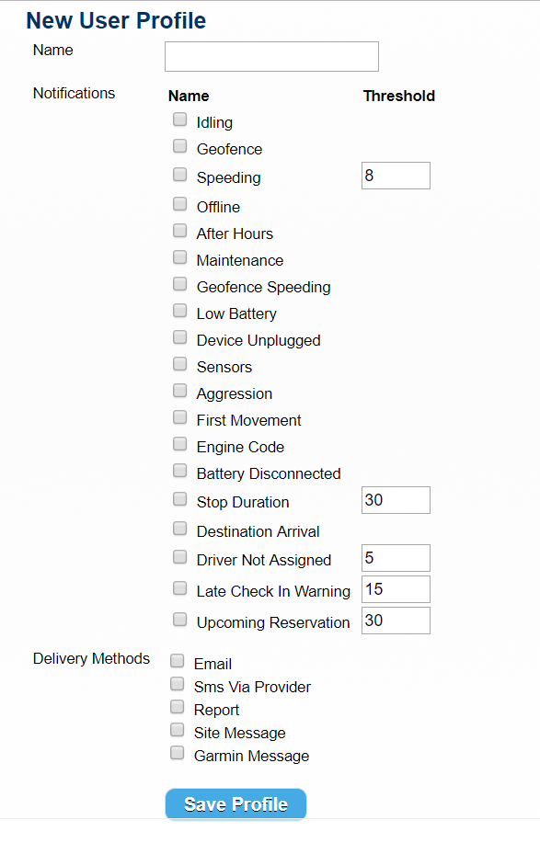
Task: Tick the Speeding notification checkbox
Action: 179,175
